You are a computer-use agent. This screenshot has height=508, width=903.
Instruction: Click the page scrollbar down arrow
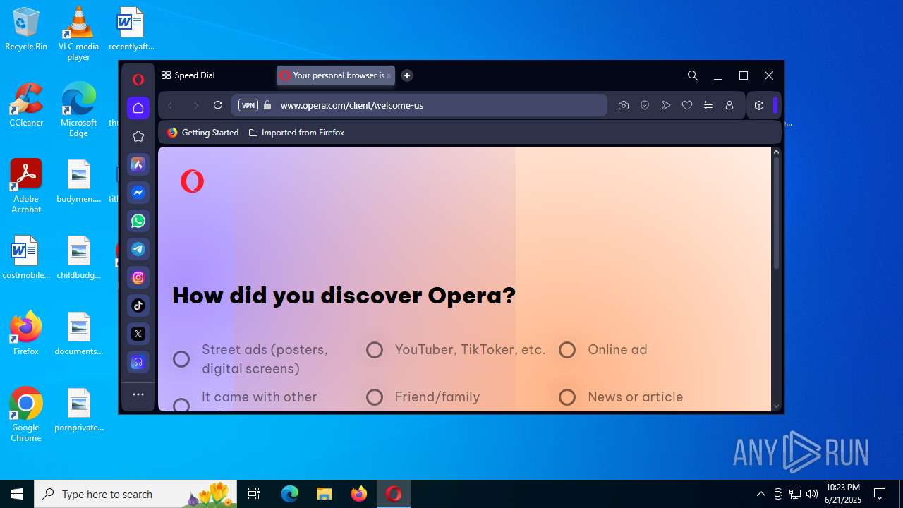click(x=776, y=406)
